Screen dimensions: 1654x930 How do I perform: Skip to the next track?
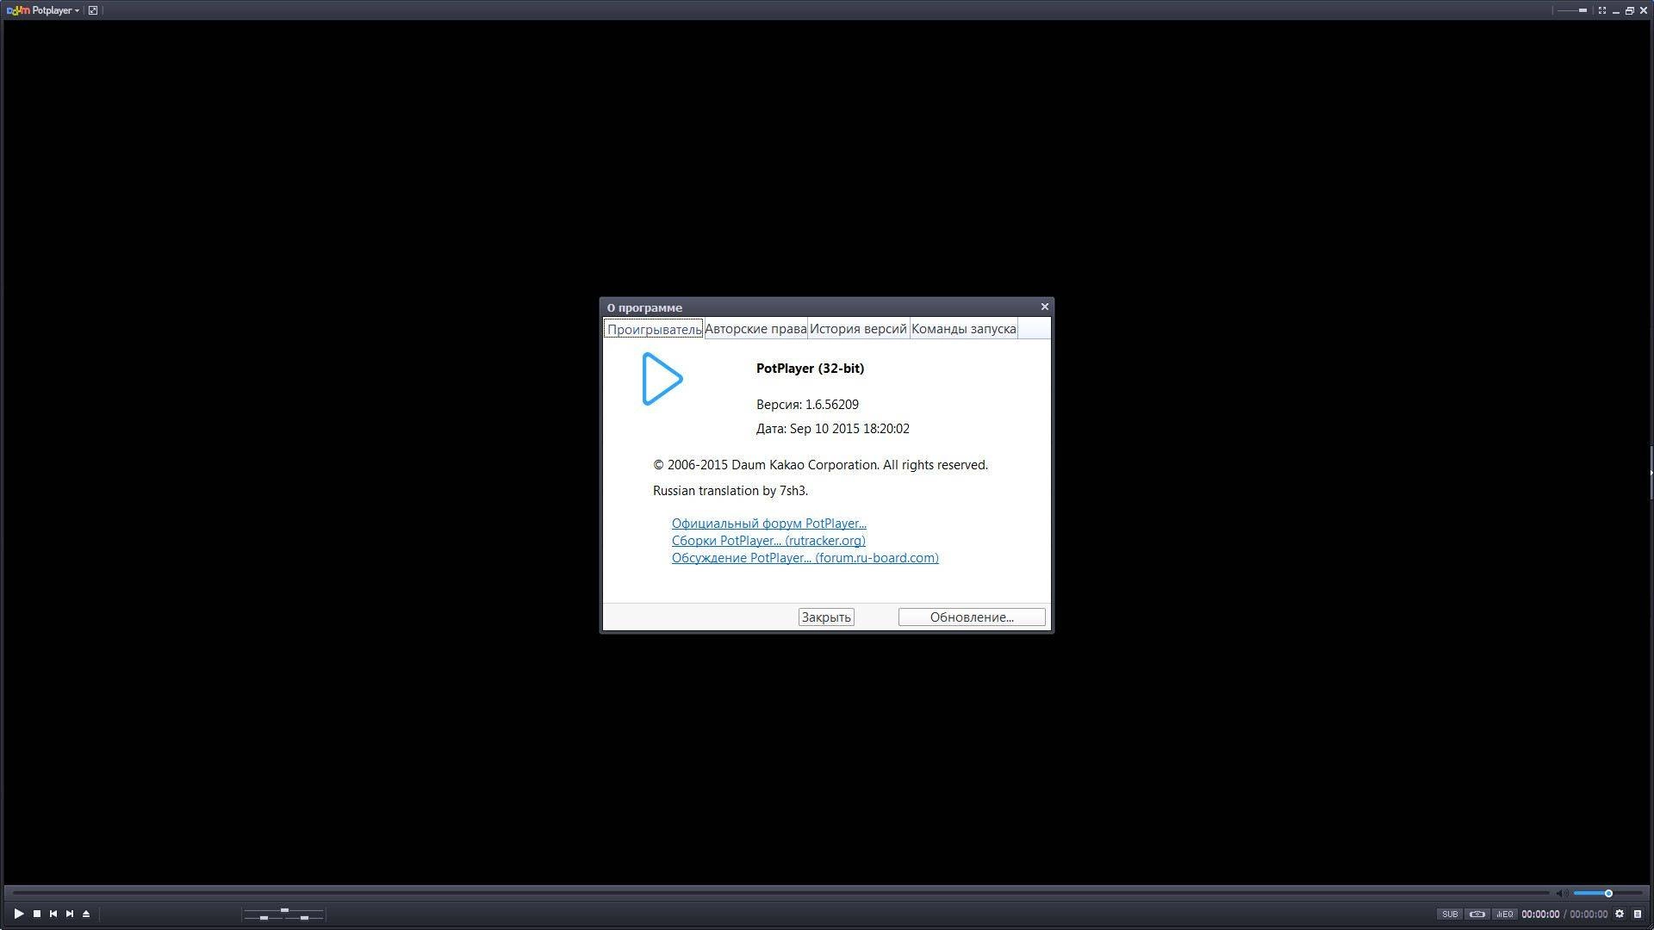point(70,914)
